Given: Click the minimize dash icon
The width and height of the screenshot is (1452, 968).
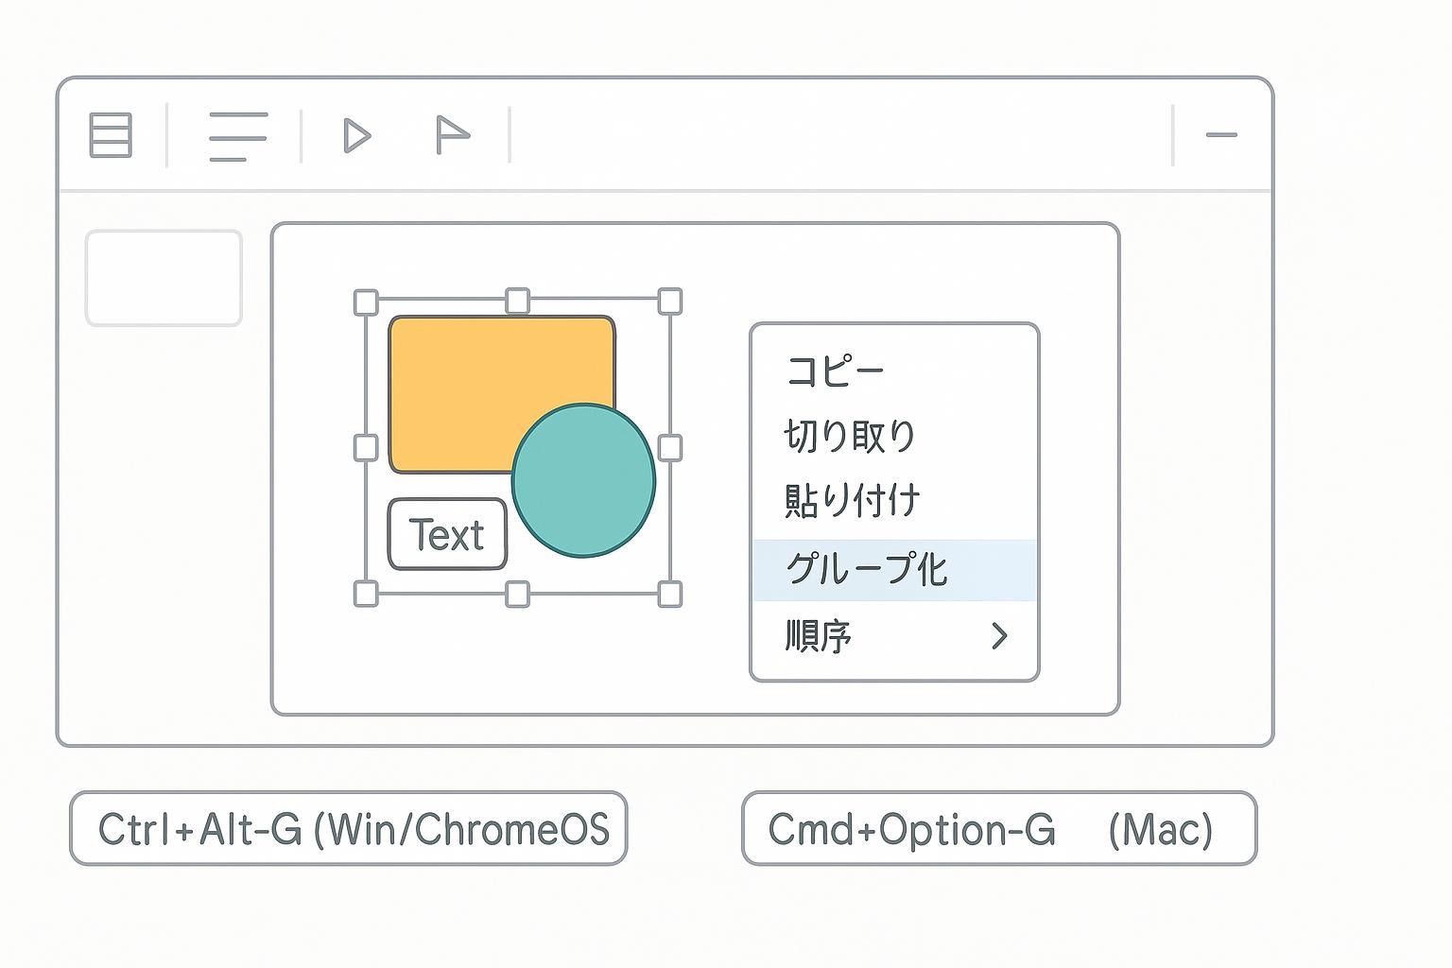Looking at the screenshot, I should click(x=1221, y=135).
